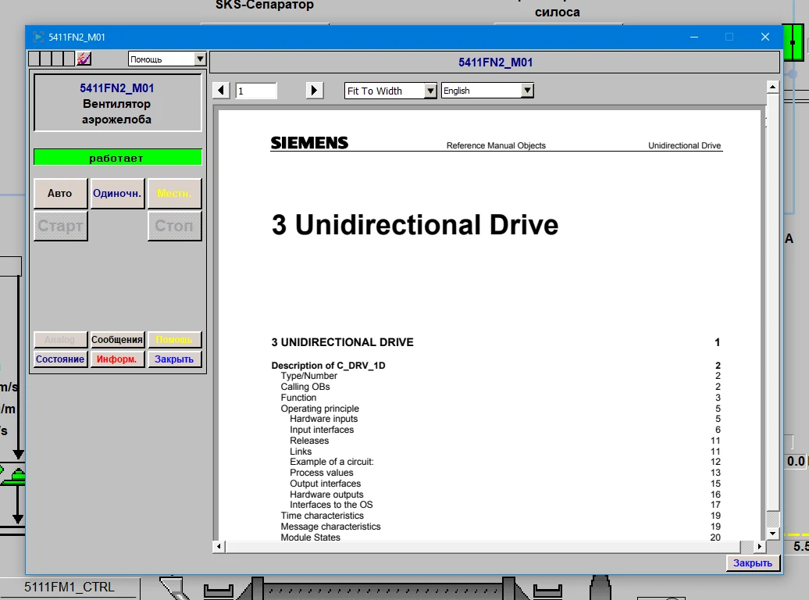Click Закрыть in the left panel
This screenshot has width=809, height=600.
[x=174, y=359]
